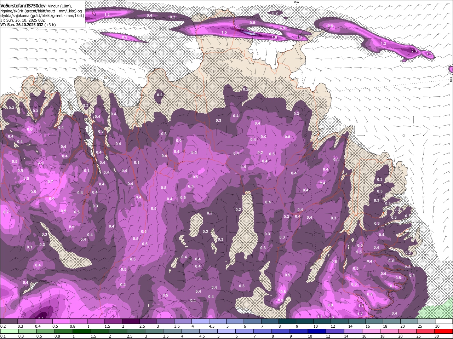This screenshot has height=339, width=453.
Task: Click the Veðurstofan/IS750dev title text
Action: pos(23,6)
